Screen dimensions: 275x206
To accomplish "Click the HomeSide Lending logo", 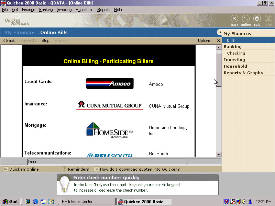I will pos(110,130).
